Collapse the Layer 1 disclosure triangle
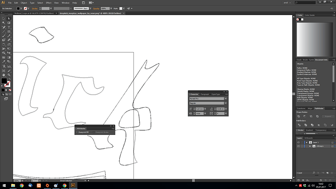The image size is (336, 189). click(307, 143)
